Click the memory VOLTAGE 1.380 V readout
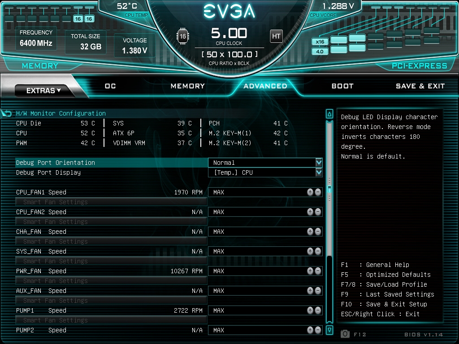Image resolution: width=459 pixels, height=344 pixels. [134, 46]
